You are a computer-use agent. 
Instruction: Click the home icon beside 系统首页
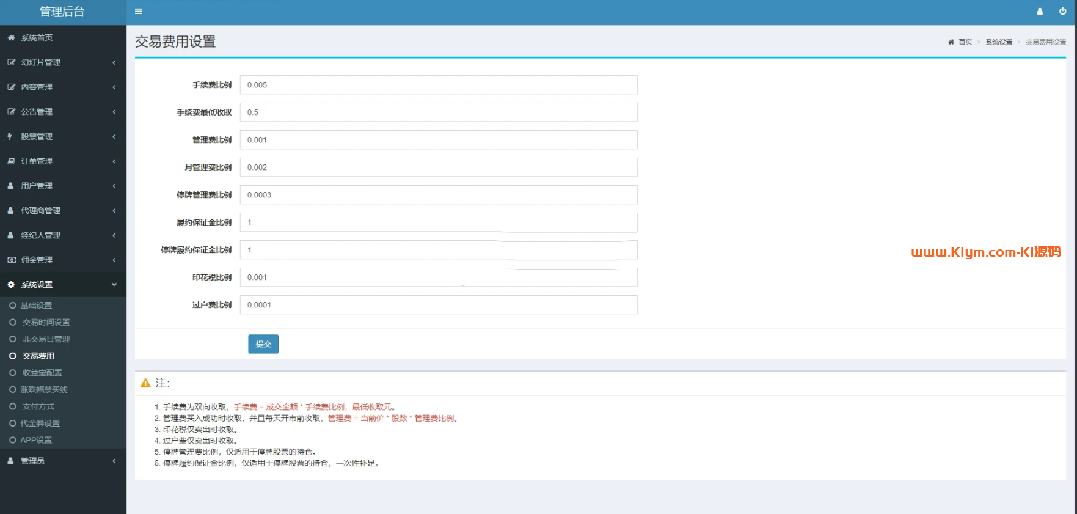(11, 38)
